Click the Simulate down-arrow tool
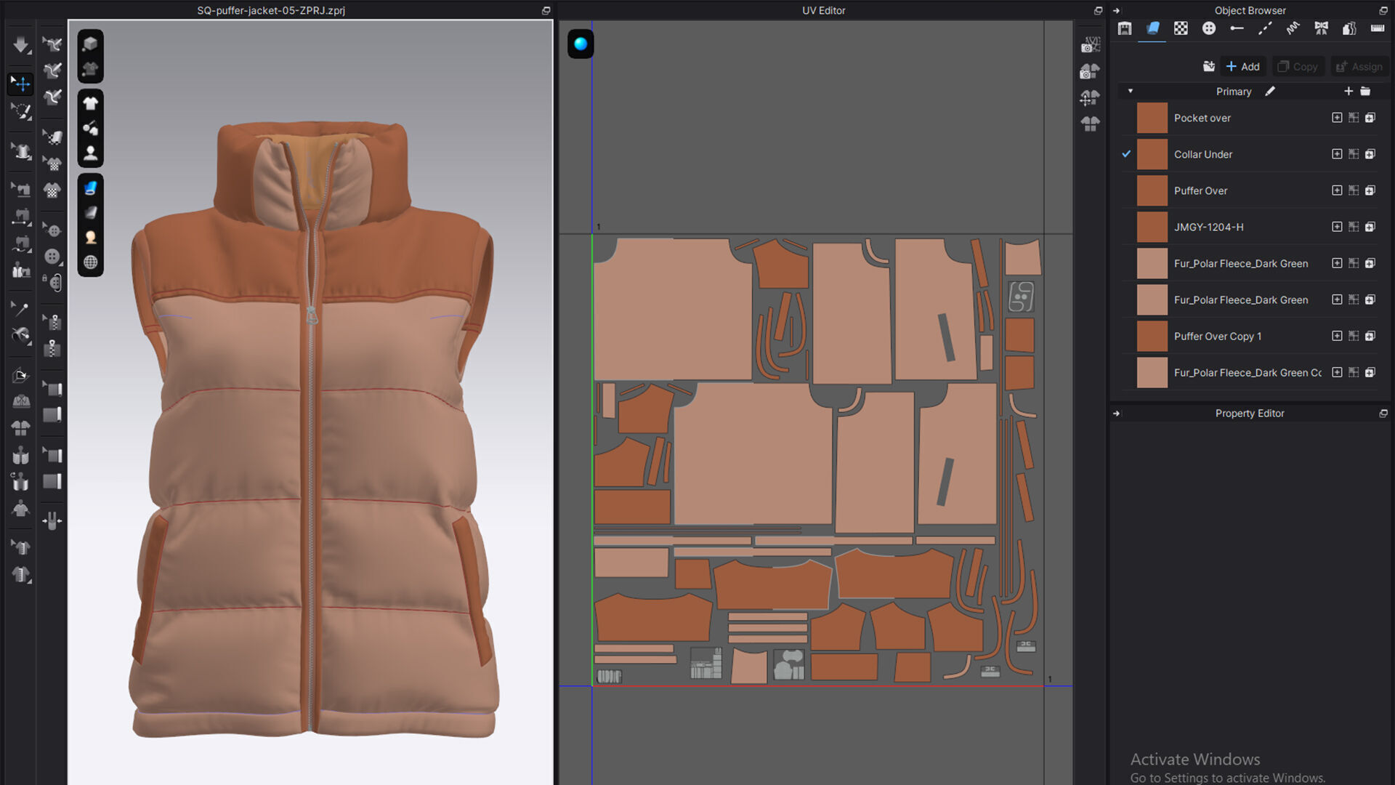1395x785 pixels. coord(20,44)
